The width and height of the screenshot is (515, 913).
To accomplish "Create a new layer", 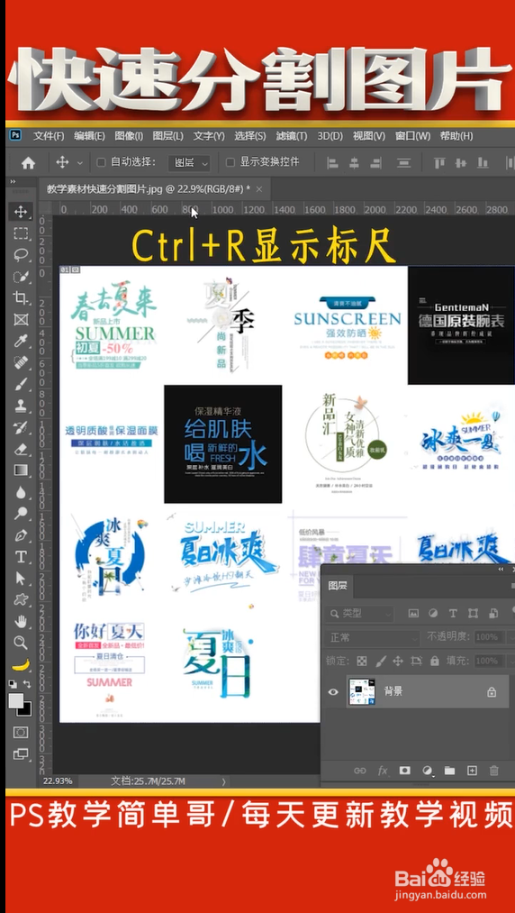I will [x=472, y=771].
